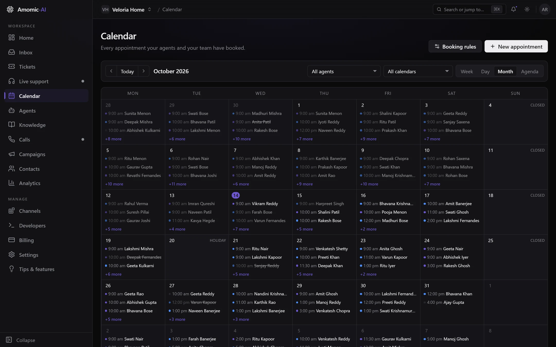This screenshot has height=347, width=556.
Task: Go to next month arrow
Action: click(144, 71)
